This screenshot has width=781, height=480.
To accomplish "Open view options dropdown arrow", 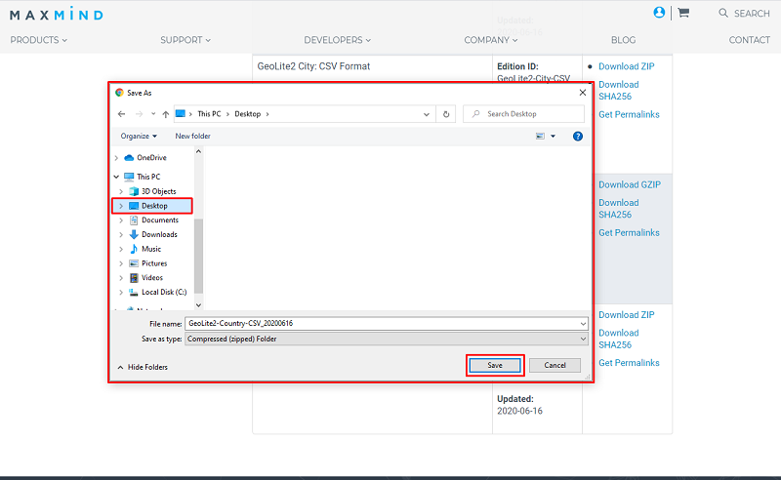I will 553,136.
